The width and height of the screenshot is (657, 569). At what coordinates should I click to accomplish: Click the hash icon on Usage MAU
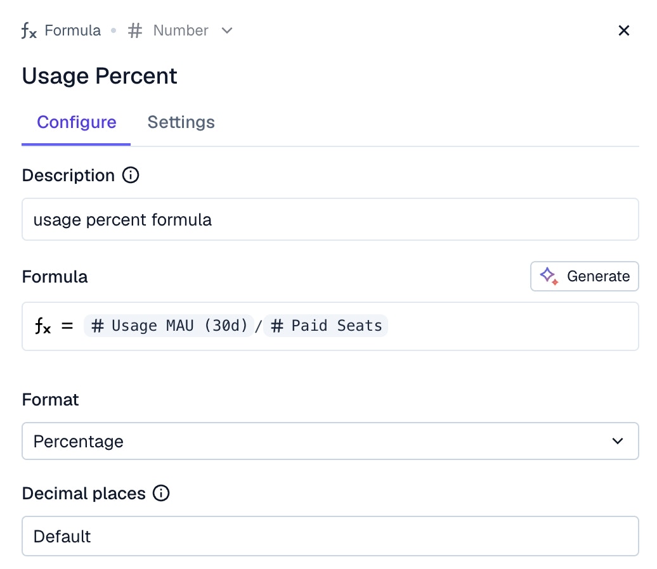98,326
